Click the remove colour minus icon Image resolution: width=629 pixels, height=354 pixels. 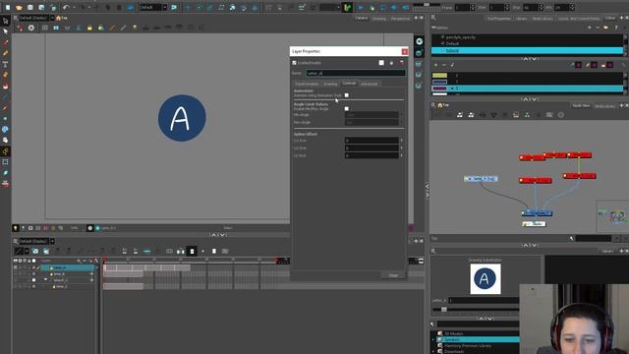coord(444,65)
